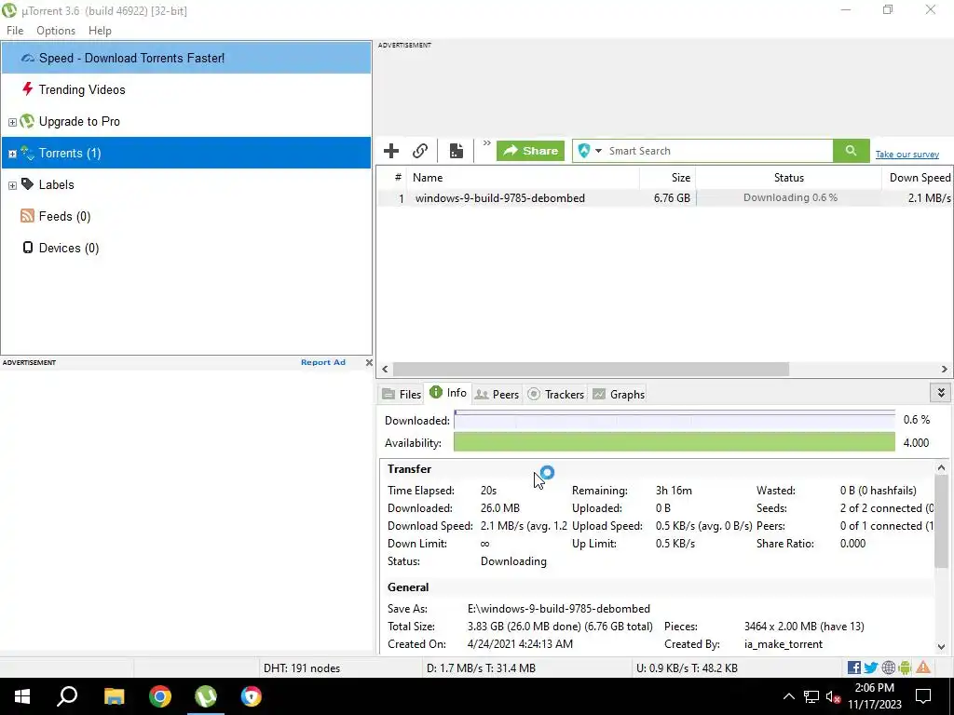Switch to the Graphs tab
The image size is (954, 715).
[619, 394]
